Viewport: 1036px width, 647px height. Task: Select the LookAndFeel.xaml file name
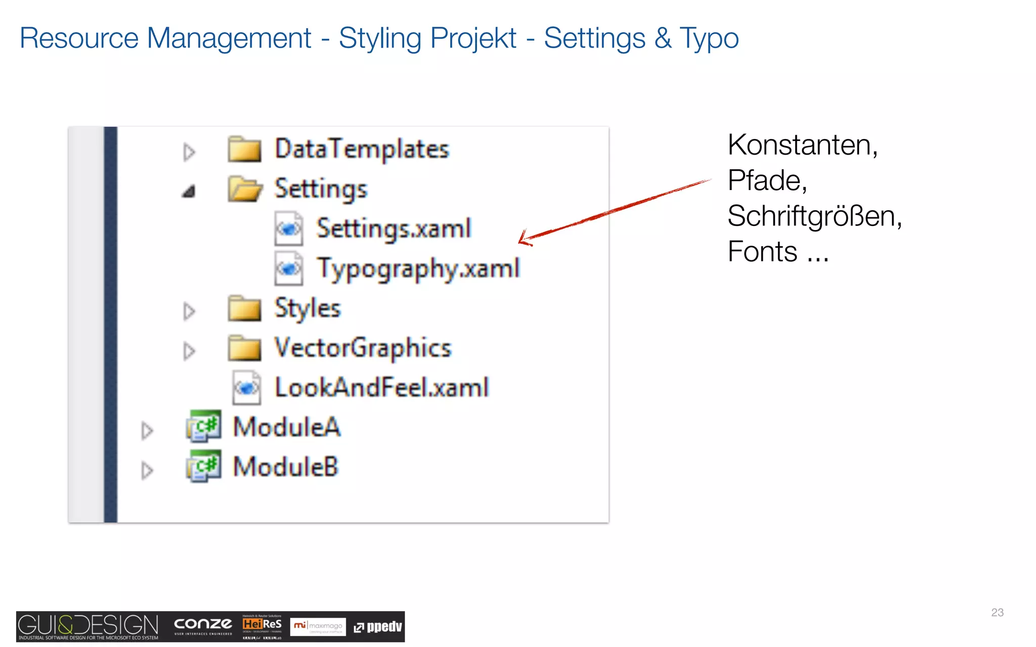click(x=382, y=388)
